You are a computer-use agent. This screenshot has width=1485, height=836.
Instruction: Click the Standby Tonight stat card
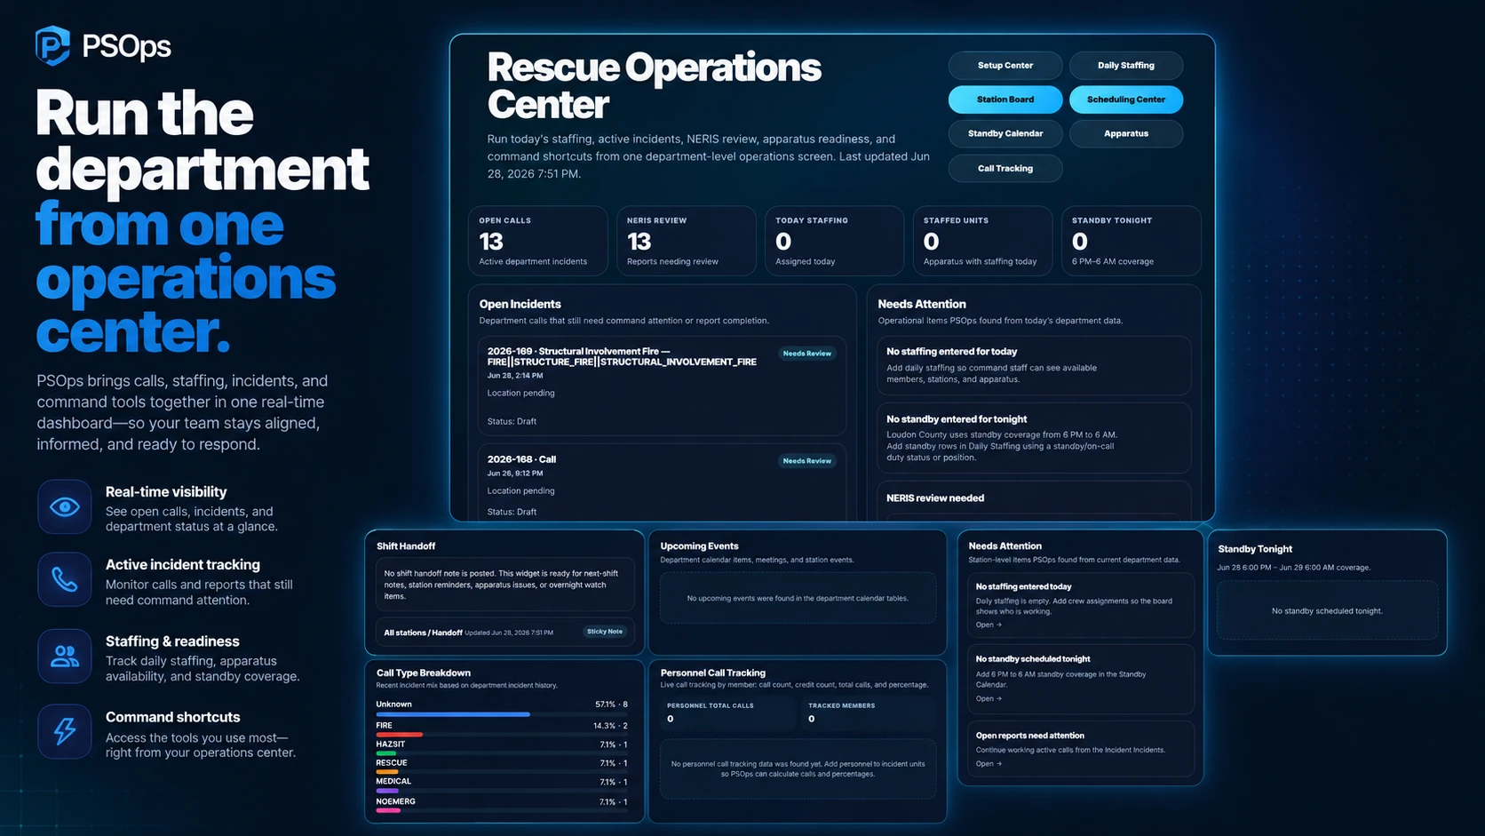[1132, 241]
